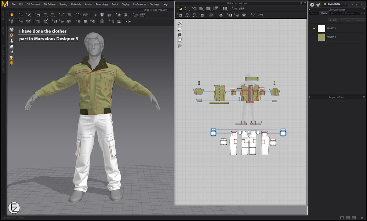
Task: Select Edit Sewing tool in 2D window toolbar
Action: click(x=180, y=15)
